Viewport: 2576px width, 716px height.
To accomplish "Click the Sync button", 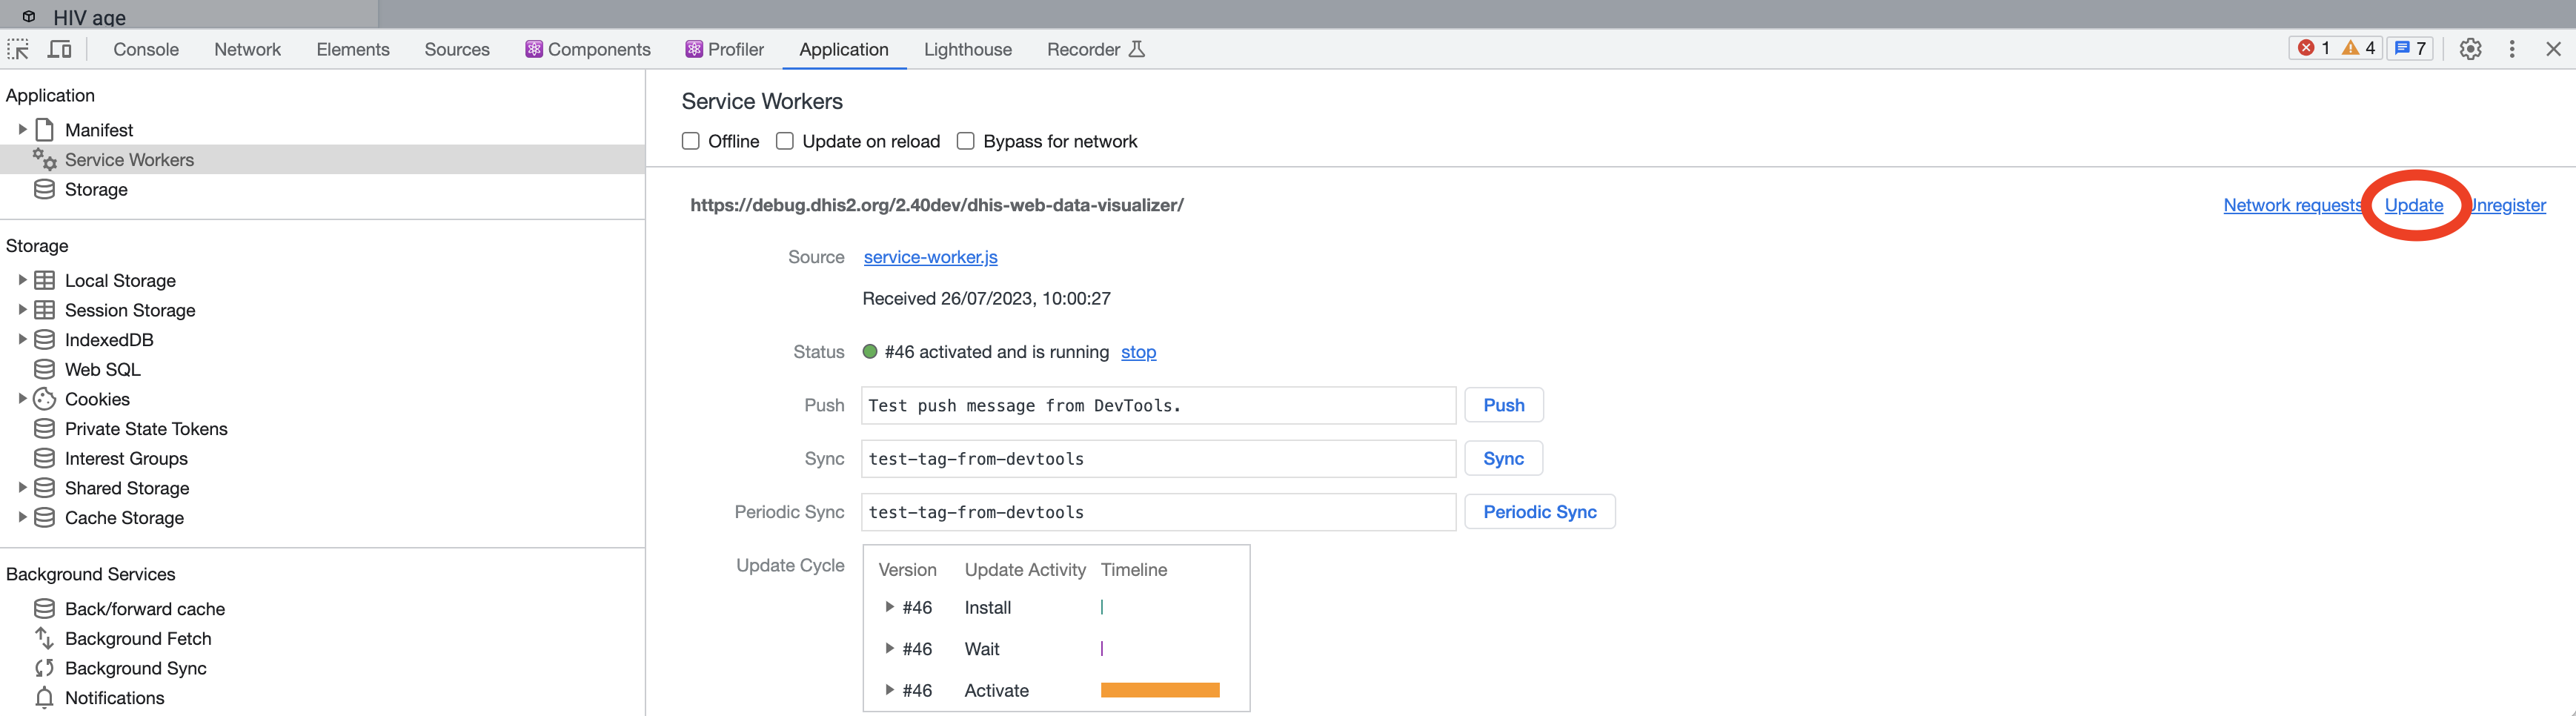I will pos(1504,458).
